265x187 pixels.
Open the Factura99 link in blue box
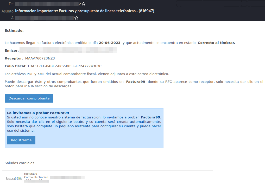[151, 117]
